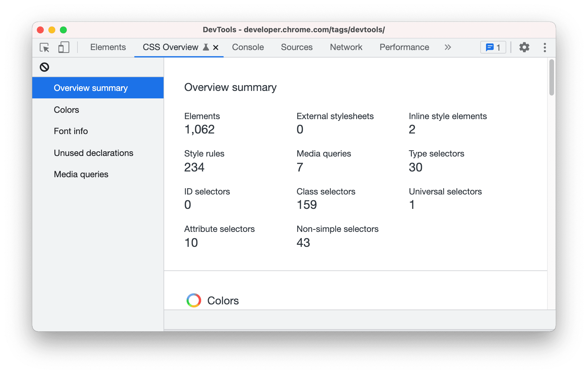The width and height of the screenshot is (588, 374).
Task: Select the Media queries section
Action: pyautogui.click(x=81, y=174)
